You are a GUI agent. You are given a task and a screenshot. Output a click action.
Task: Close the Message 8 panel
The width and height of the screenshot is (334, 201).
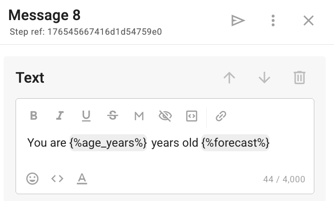tap(309, 21)
